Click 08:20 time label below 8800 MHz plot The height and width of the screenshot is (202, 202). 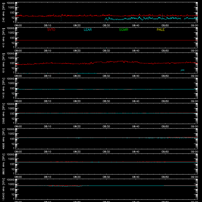(77, 177)
